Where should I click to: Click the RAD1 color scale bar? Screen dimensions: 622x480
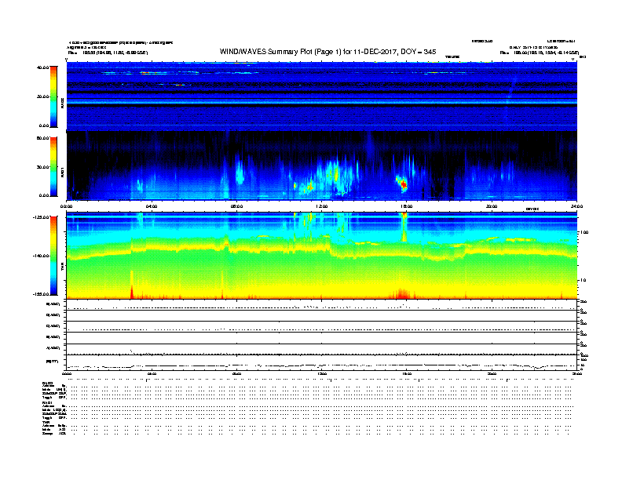coord(53,167)
